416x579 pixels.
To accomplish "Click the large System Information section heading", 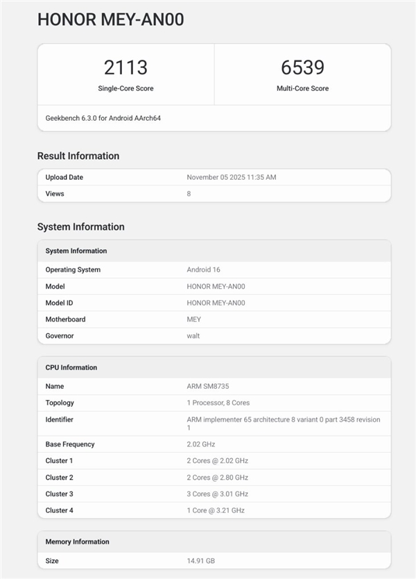I will 80,227.
